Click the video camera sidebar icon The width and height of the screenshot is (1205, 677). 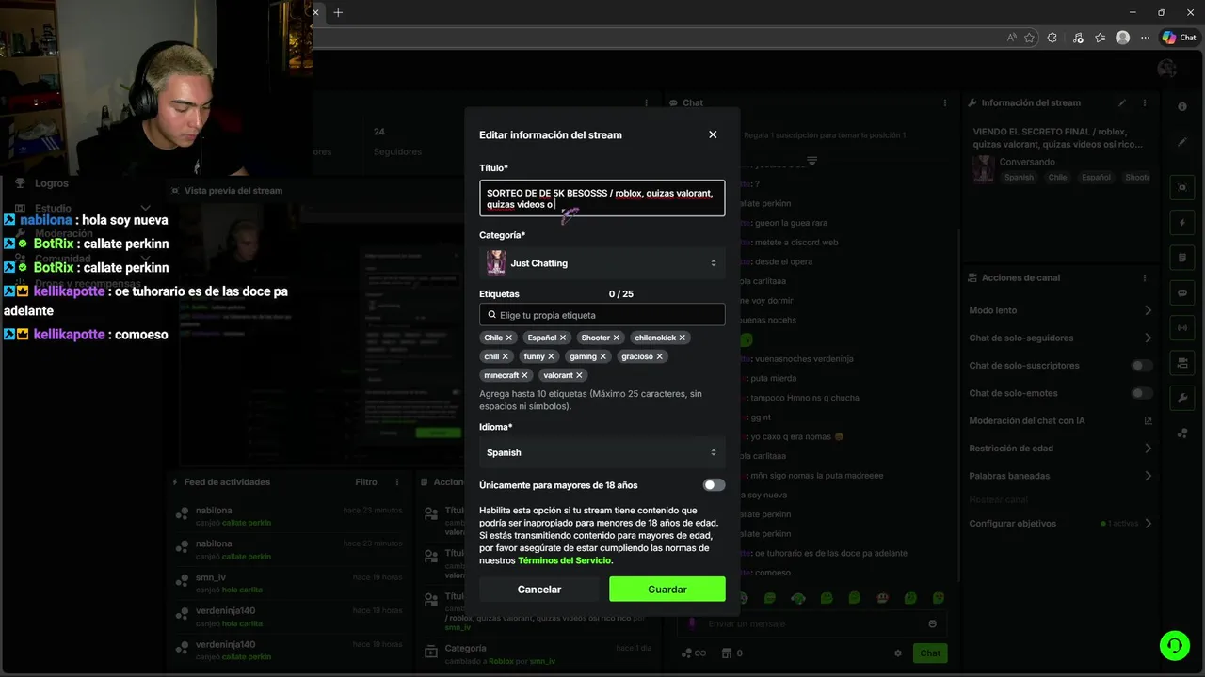point(1182,363)
